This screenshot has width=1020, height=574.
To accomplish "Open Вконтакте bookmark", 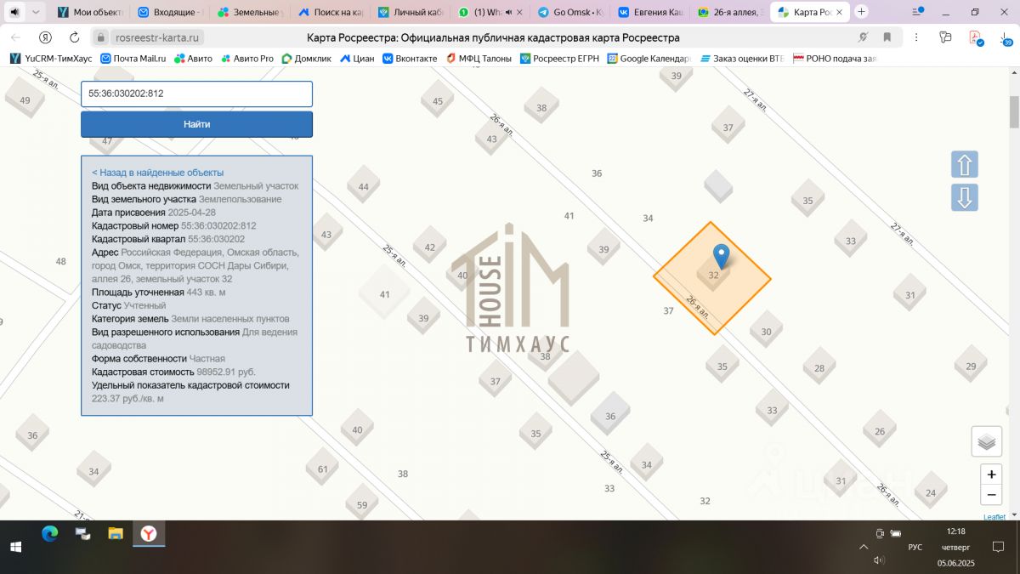I will point(410,59).
